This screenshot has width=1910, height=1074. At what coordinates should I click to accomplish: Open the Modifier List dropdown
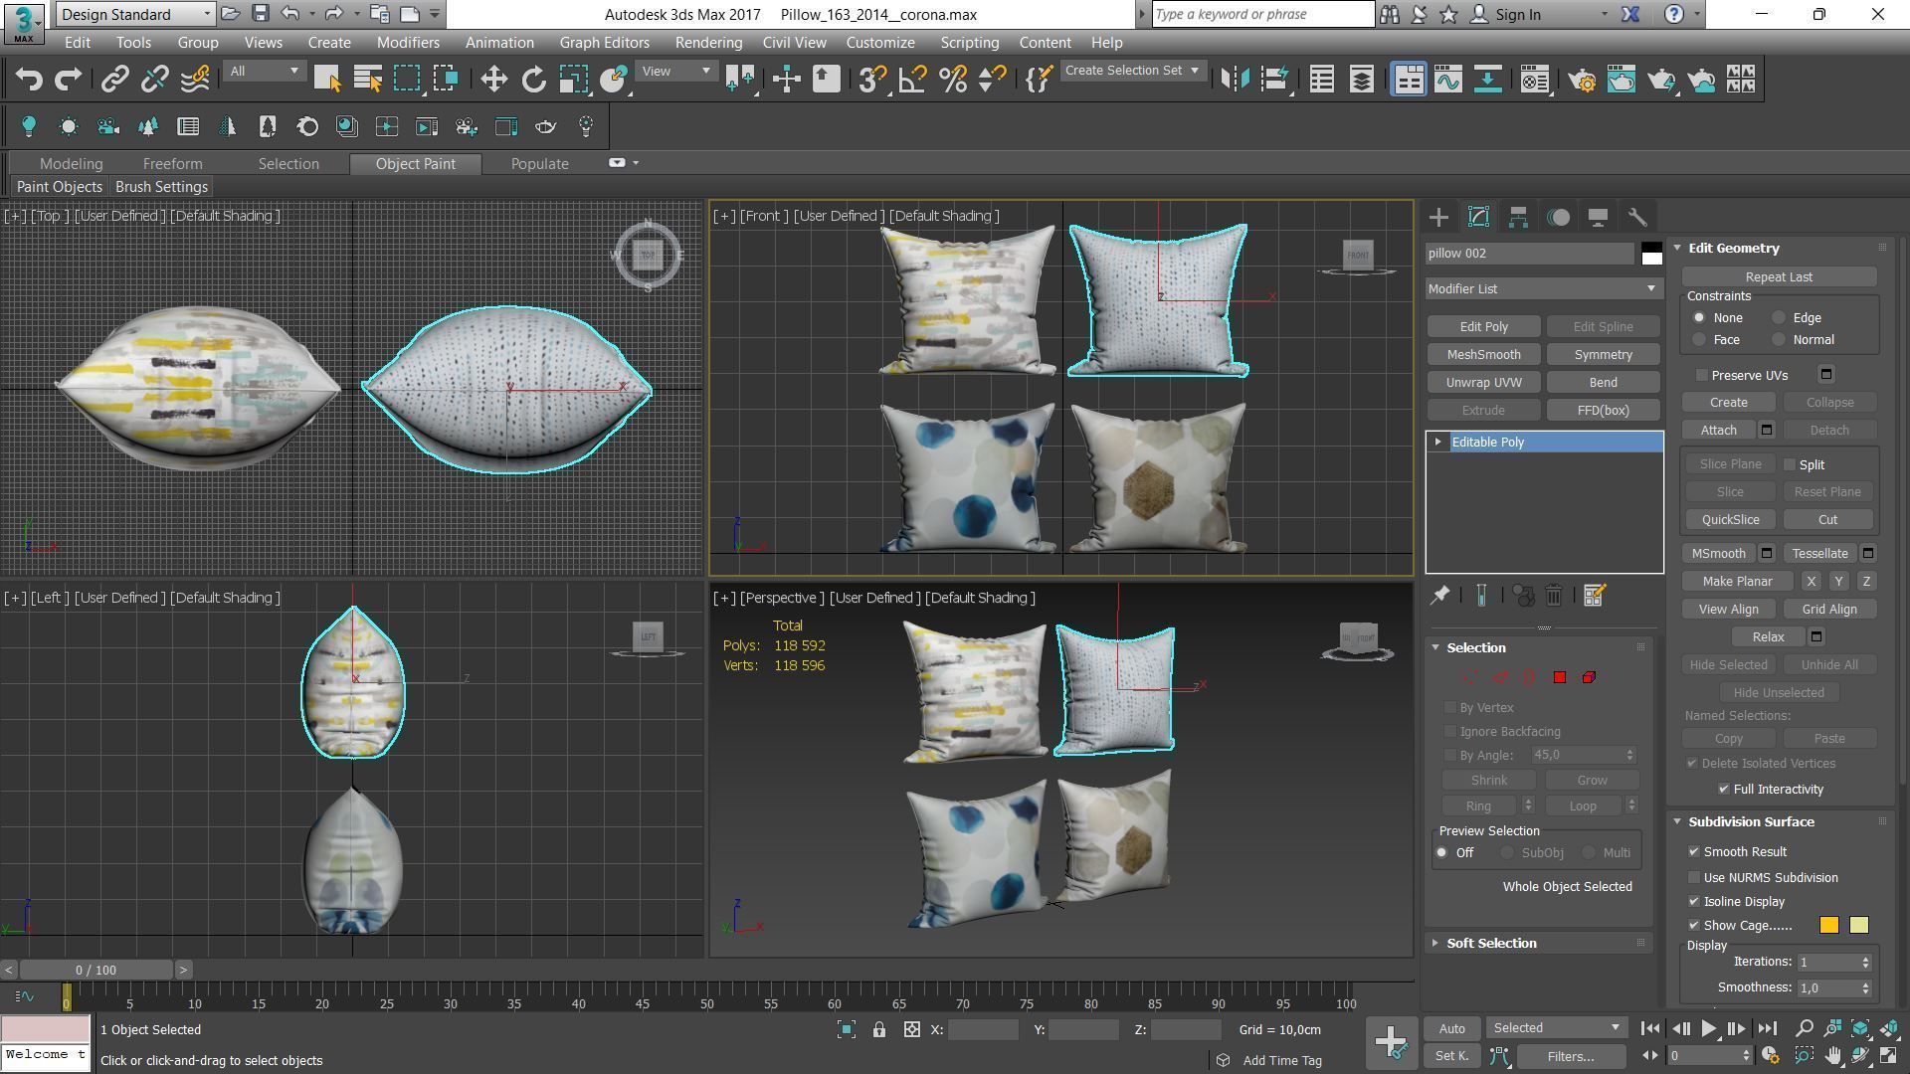point(1543,289)
